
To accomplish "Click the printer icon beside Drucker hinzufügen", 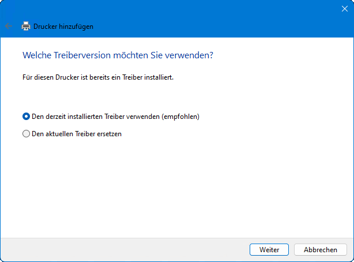I will 25,26.
